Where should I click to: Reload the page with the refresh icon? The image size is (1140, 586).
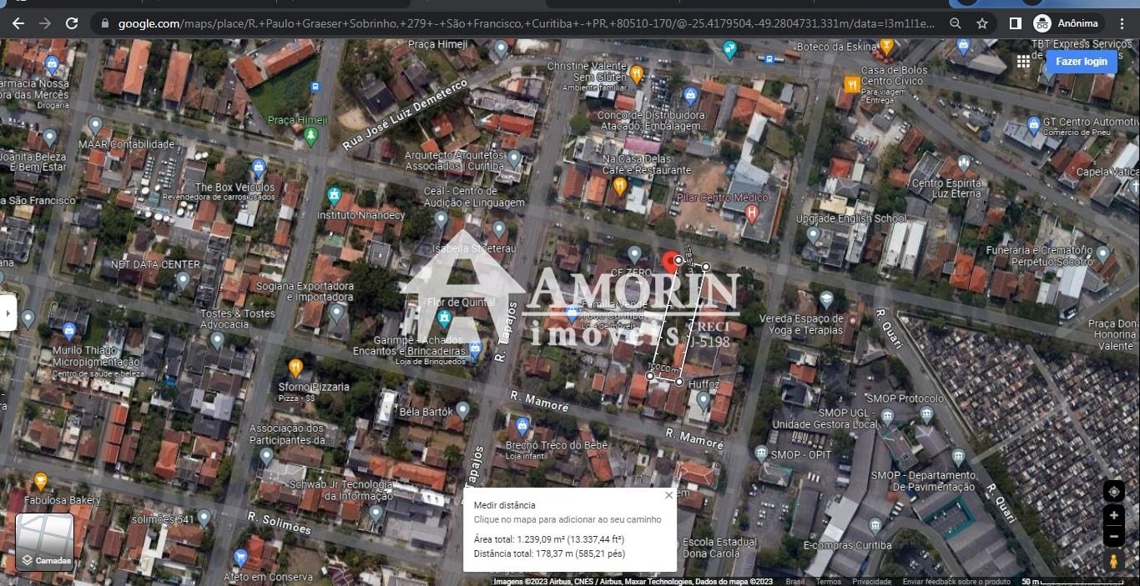click(72, 23)
